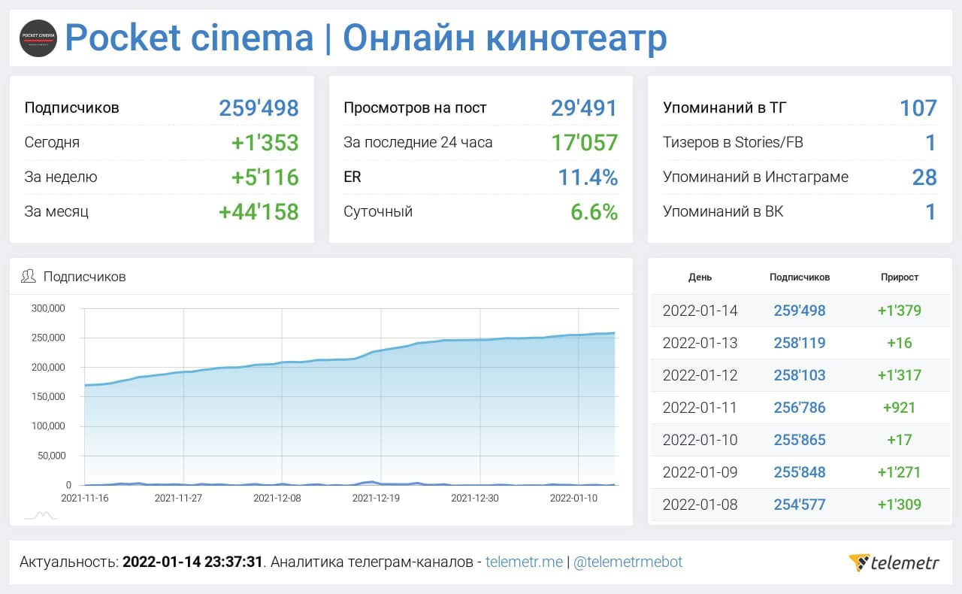Select the 2022-01-13 date cell
The width and height of the screenshot is (962, 594).
(x=700, y=343)
